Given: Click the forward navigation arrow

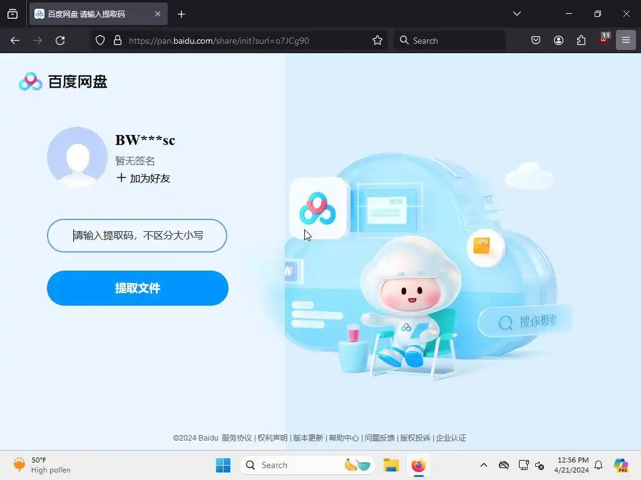Looking at the screenshot, I should pyautogui.click(x=38, y=41).
